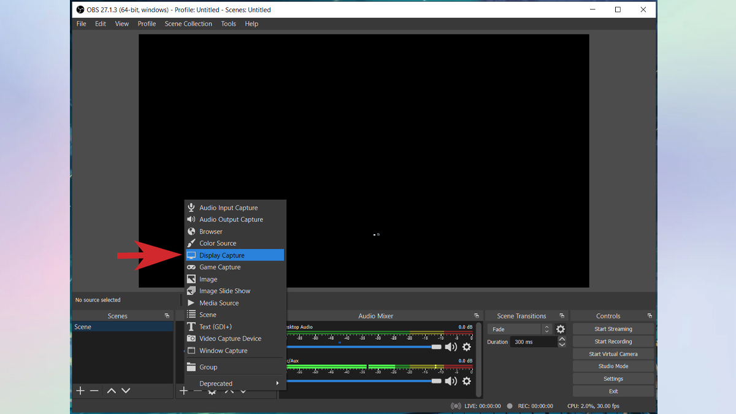
Task: Undock the Audio Mixer panel
Action: click(477, 316)
